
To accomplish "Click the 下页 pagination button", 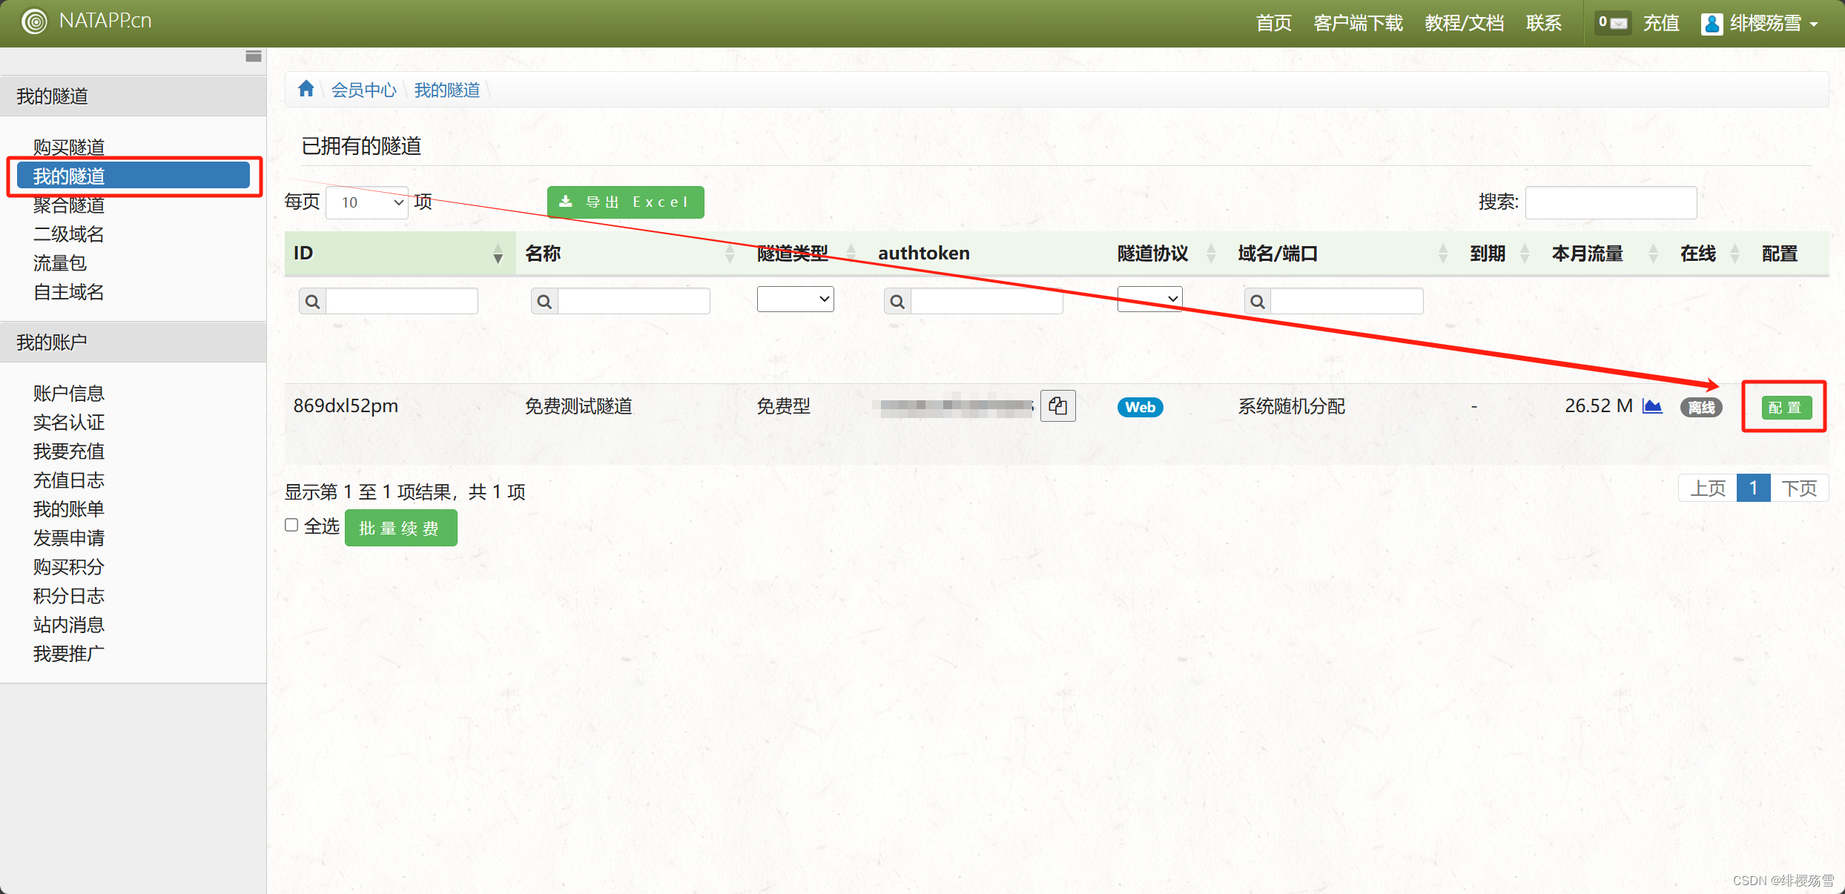I will [1799, 488].
